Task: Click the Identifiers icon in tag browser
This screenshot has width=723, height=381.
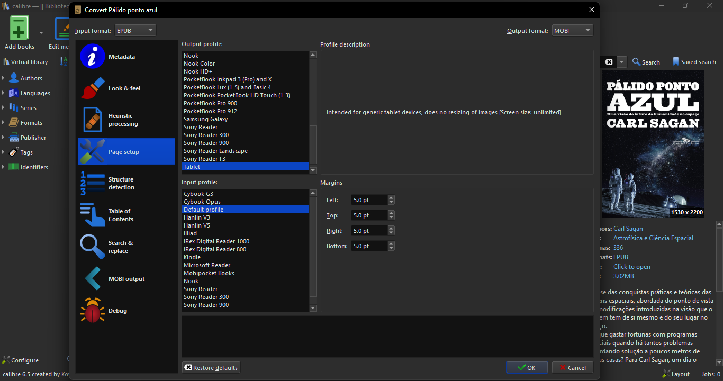Action: (x=14, y=167)
